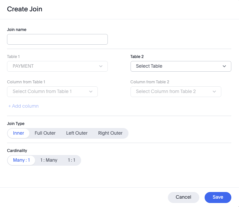Click the chevron arrow in Table 2 dropdown
This screenshot has width=239, height=207.
(x=224, y=66)
